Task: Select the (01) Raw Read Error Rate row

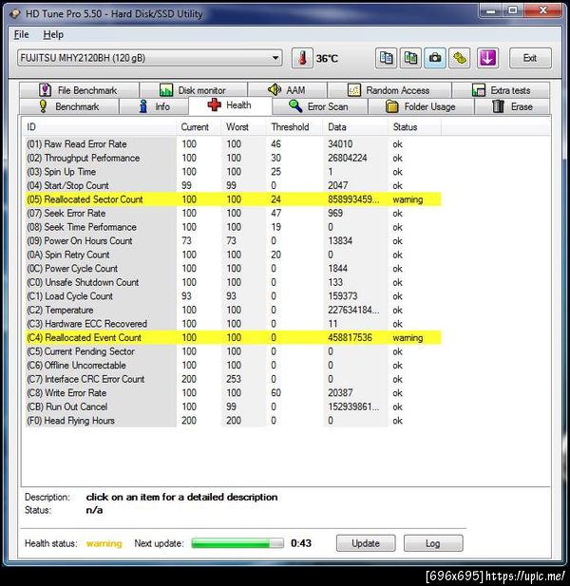Action: pos(234,143)
